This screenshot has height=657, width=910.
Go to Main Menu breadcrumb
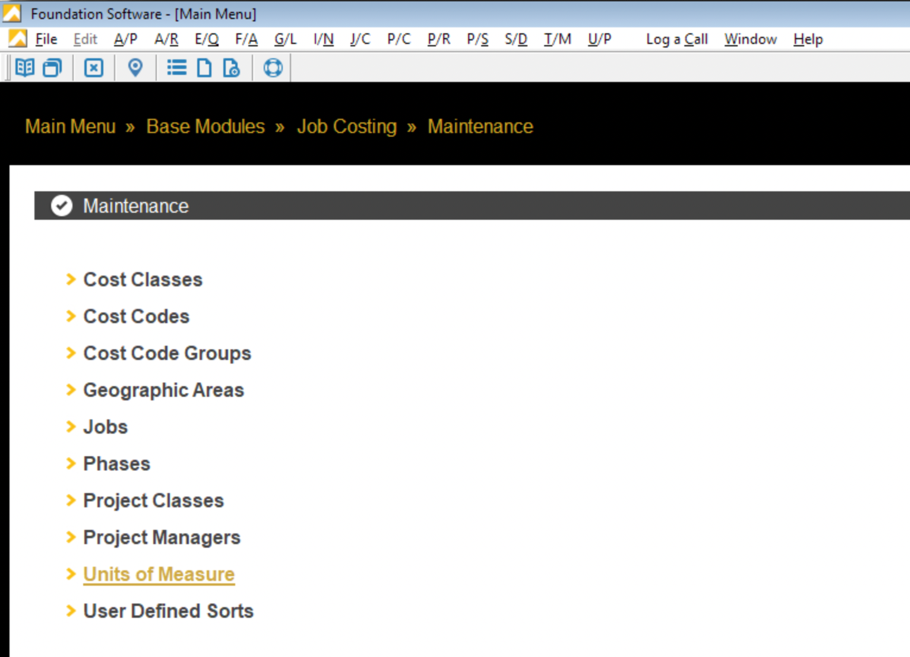tap(71, 127)
